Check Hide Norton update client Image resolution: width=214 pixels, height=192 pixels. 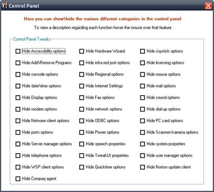tap(143, 167)
